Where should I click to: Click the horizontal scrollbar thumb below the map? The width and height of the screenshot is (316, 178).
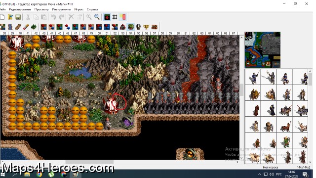pos(89,162)
